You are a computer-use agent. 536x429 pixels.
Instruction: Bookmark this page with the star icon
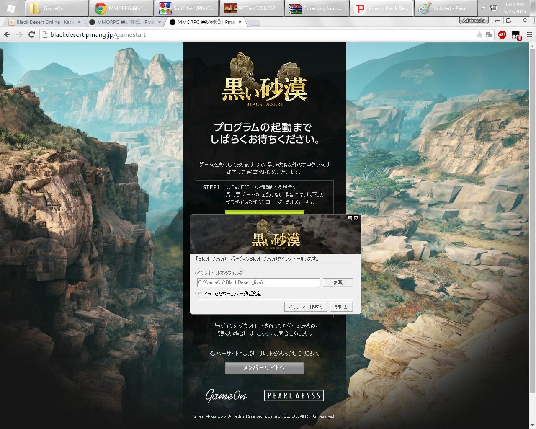pos(479,35)
